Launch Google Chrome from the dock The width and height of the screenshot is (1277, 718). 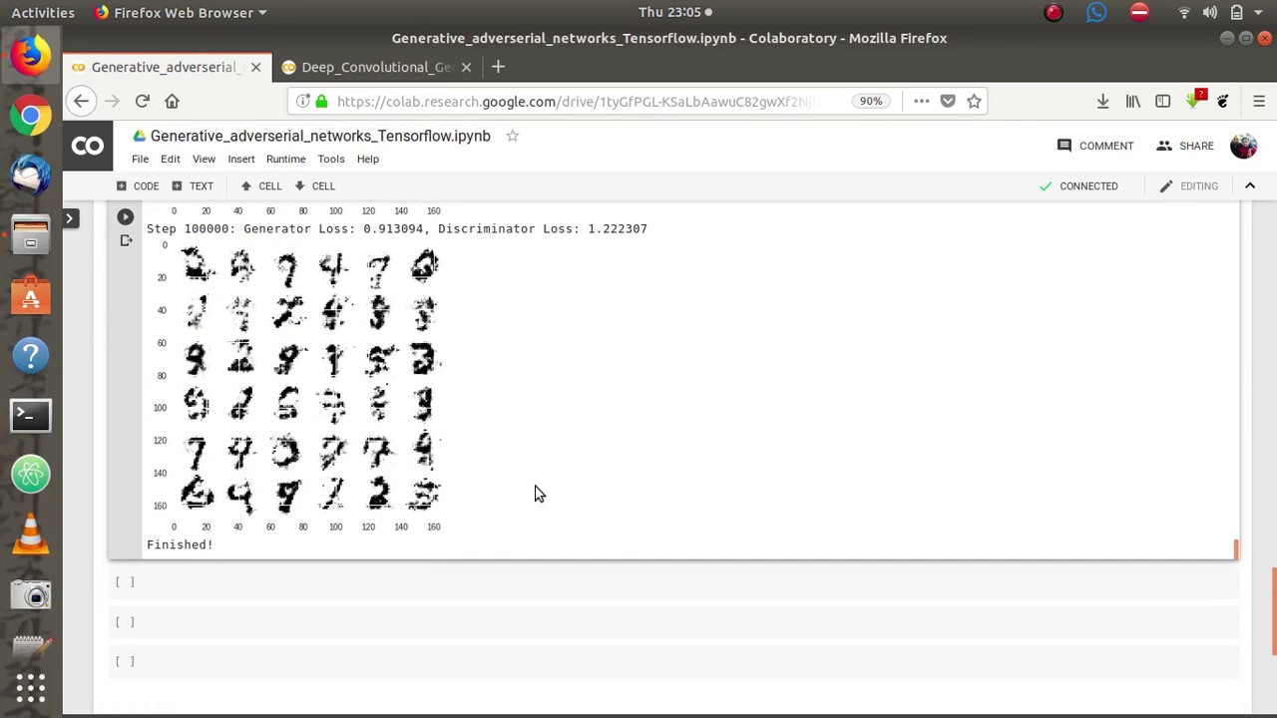click(x=31, y=116)
